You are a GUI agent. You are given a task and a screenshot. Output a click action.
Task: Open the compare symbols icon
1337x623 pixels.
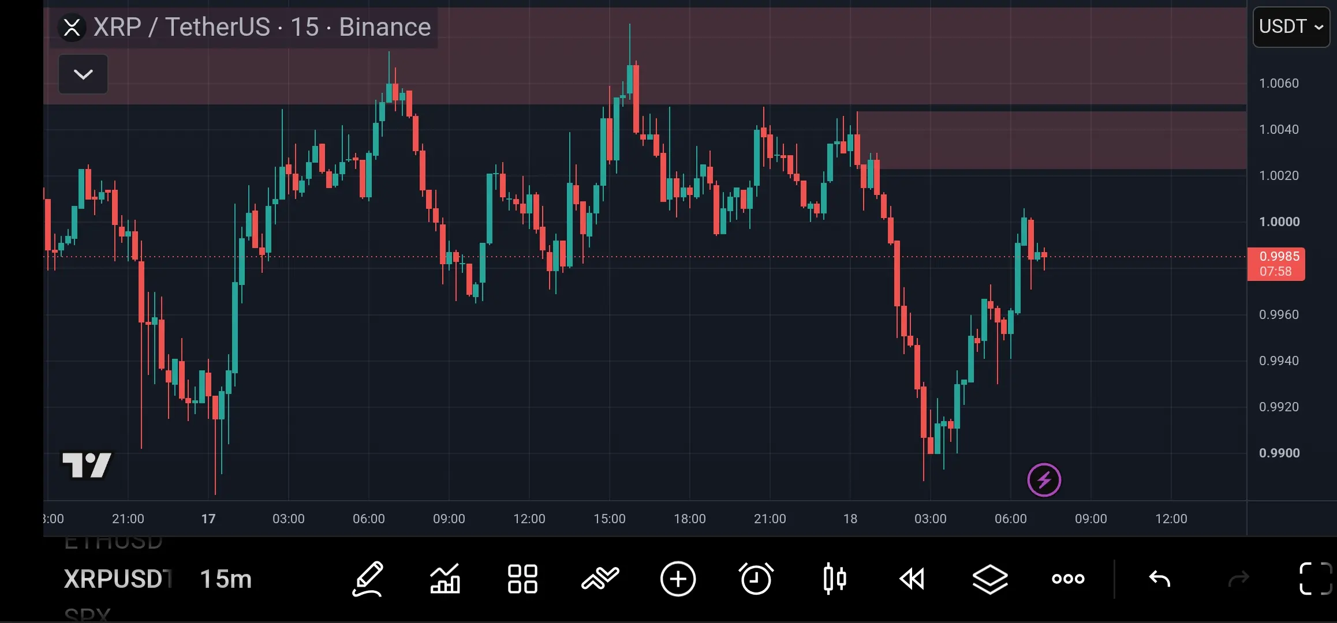pos(600,579)
